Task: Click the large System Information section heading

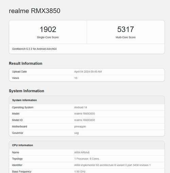Action: (x=27, y=91)
